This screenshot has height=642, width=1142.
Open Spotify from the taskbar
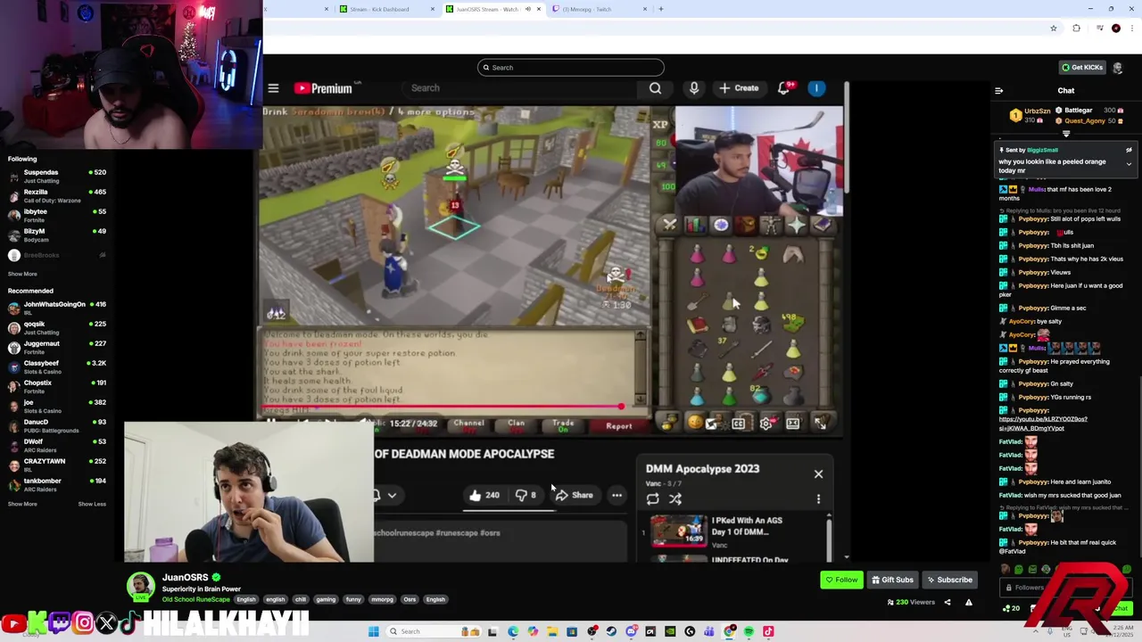(x=749, y=631)
